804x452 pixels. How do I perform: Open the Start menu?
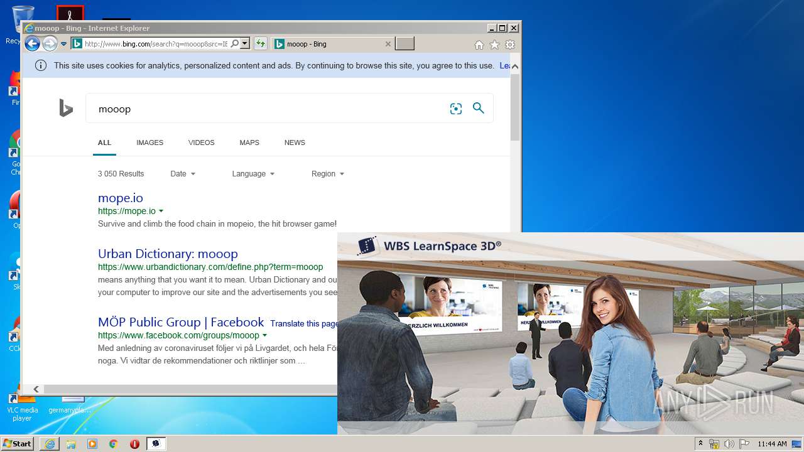18,443
